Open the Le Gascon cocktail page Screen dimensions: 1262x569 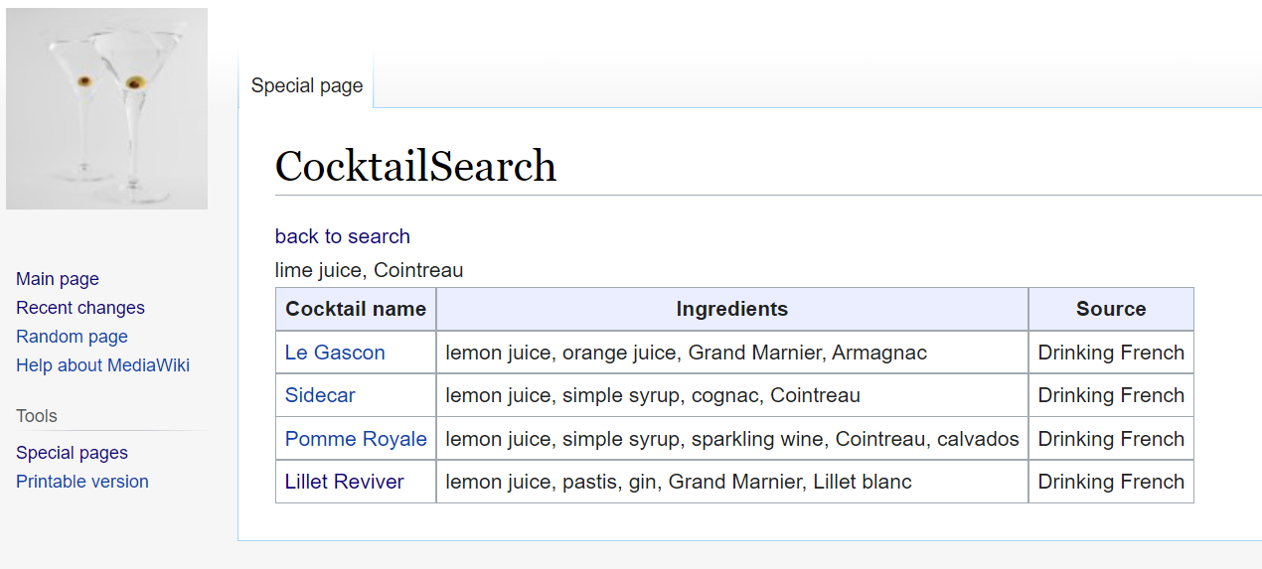coord(335,353)
